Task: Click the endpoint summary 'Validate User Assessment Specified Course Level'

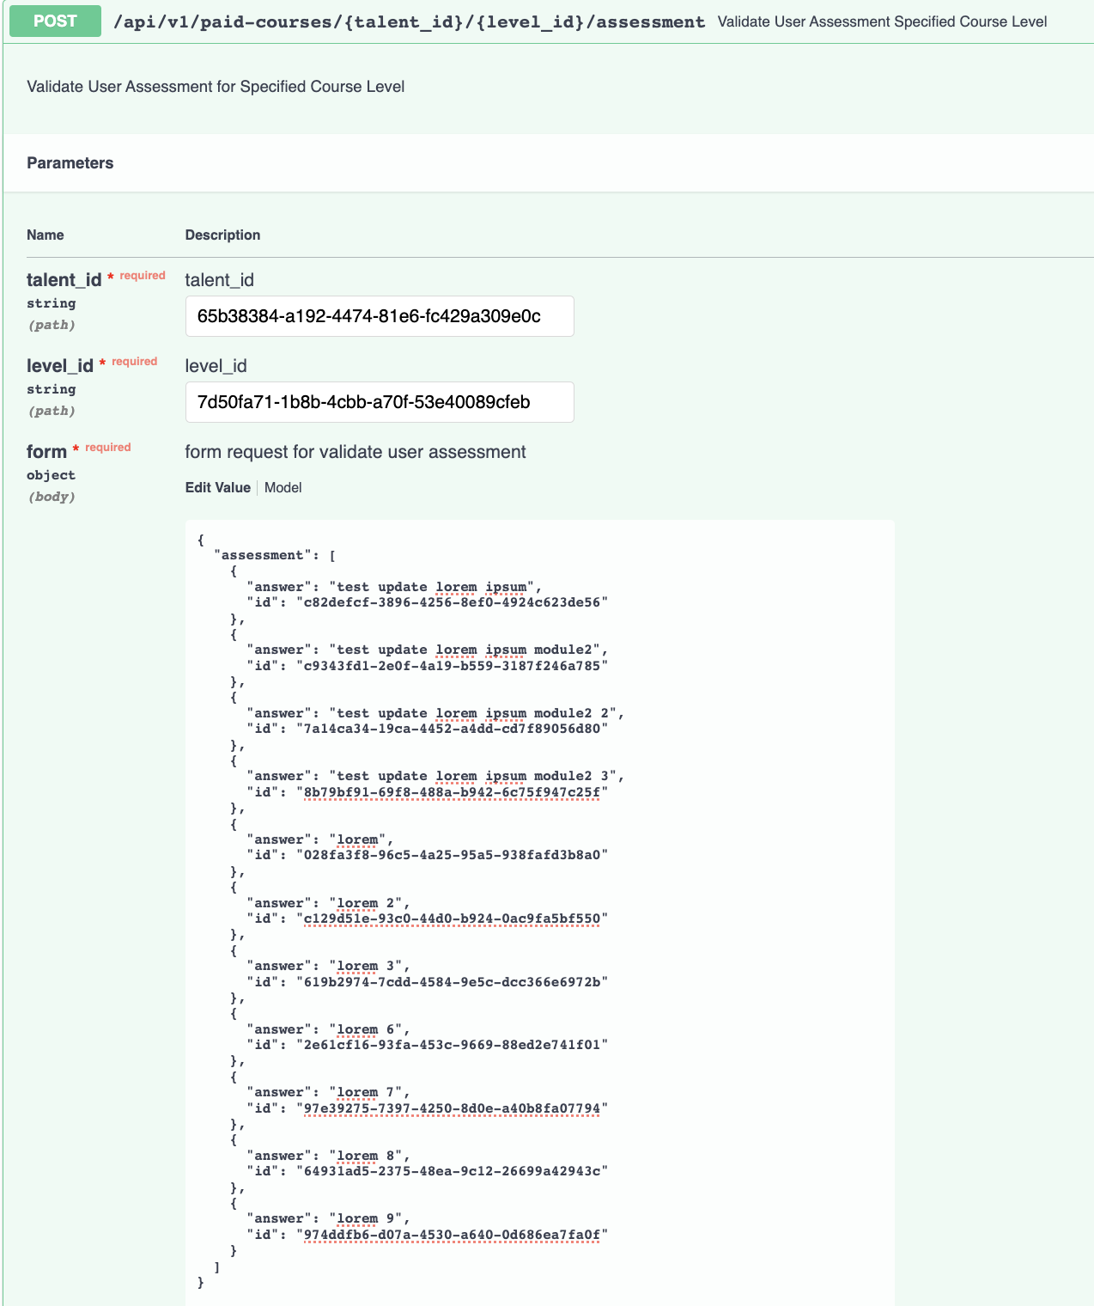Action: [x=882, y=21]
